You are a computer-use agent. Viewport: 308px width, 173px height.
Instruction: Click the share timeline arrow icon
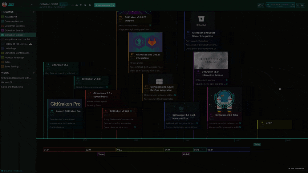73,5
